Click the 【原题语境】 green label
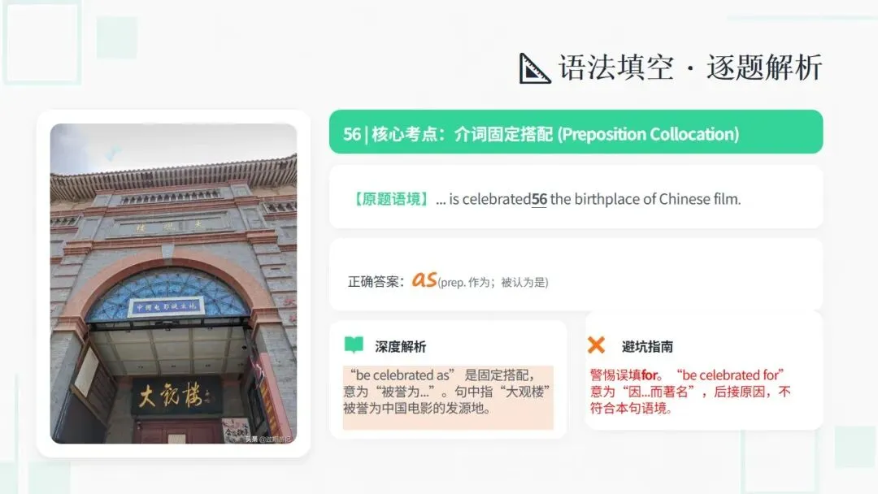 [391, 198]
